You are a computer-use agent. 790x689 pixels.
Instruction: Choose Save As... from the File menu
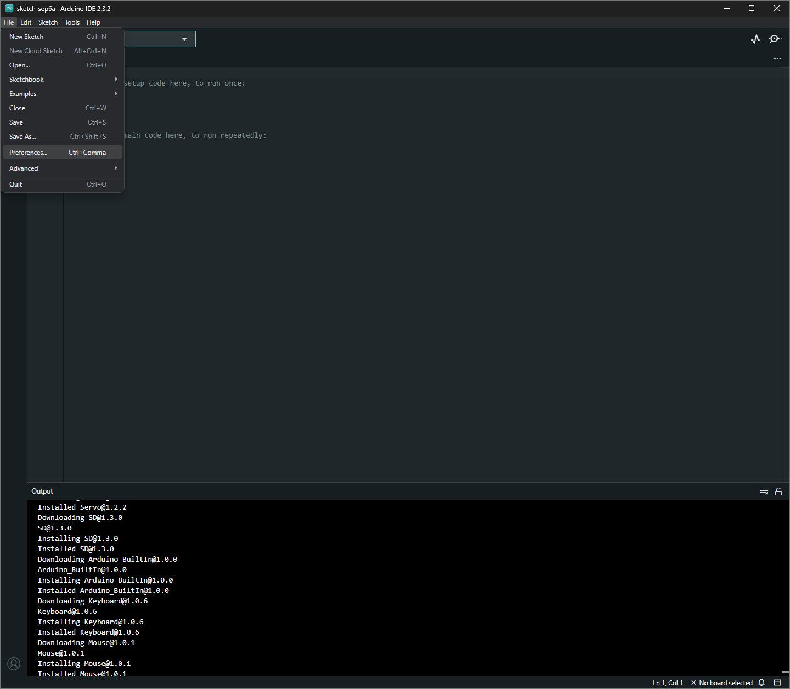63,137
